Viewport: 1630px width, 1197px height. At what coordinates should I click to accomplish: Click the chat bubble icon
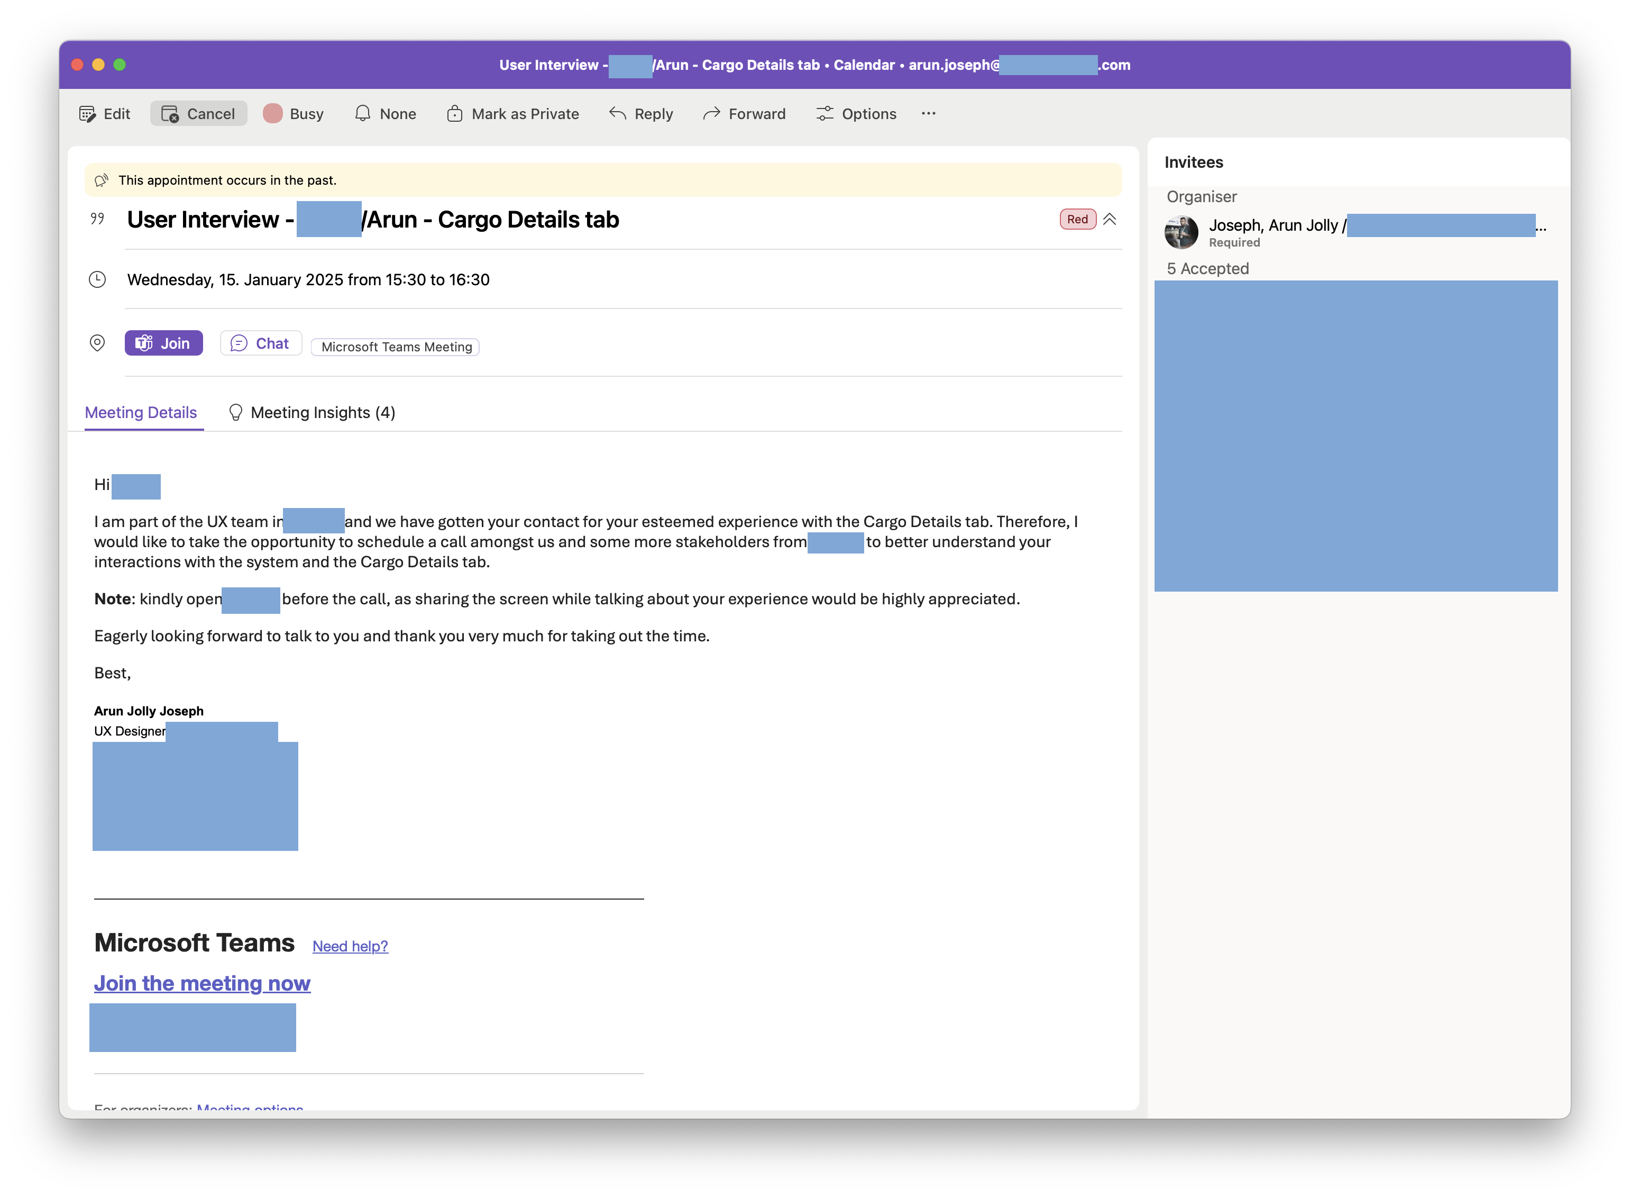(x=239, y=343)
